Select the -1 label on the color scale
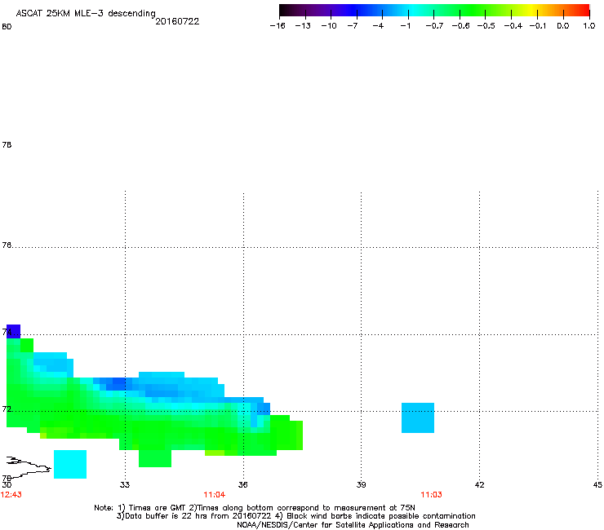The image size is (604, 530). point(405,26)
